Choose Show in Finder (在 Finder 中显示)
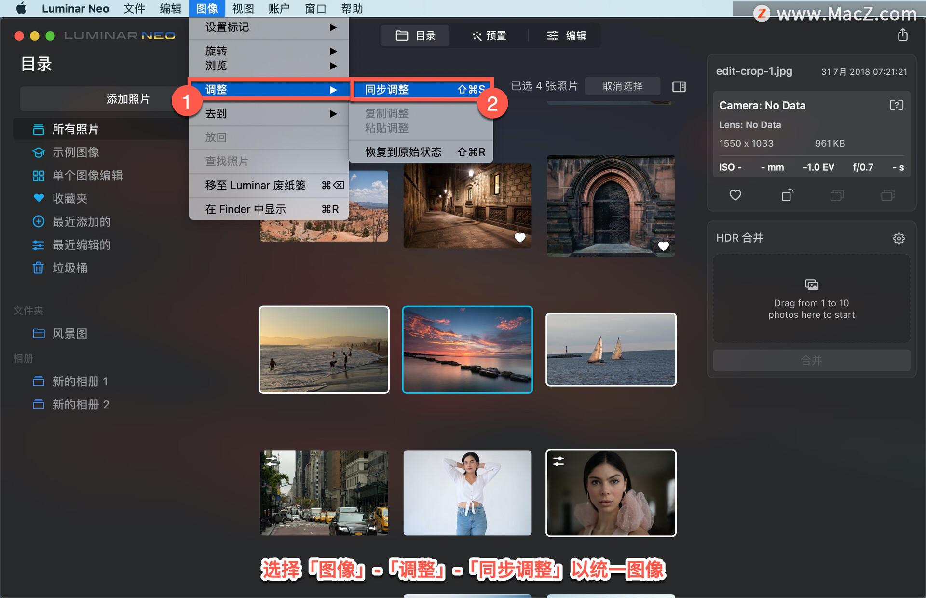Viewport: 926px width, 598px height. pyautogui.click(x=269, y=209)
